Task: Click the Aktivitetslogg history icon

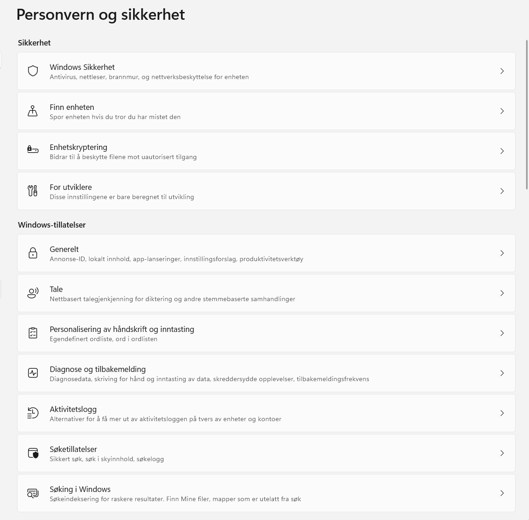Action: pos(33,413)
